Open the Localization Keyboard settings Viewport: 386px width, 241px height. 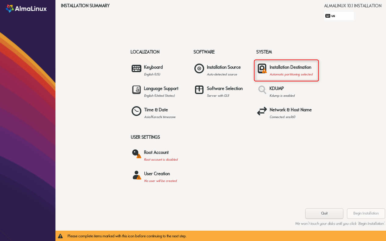point(153,67)
